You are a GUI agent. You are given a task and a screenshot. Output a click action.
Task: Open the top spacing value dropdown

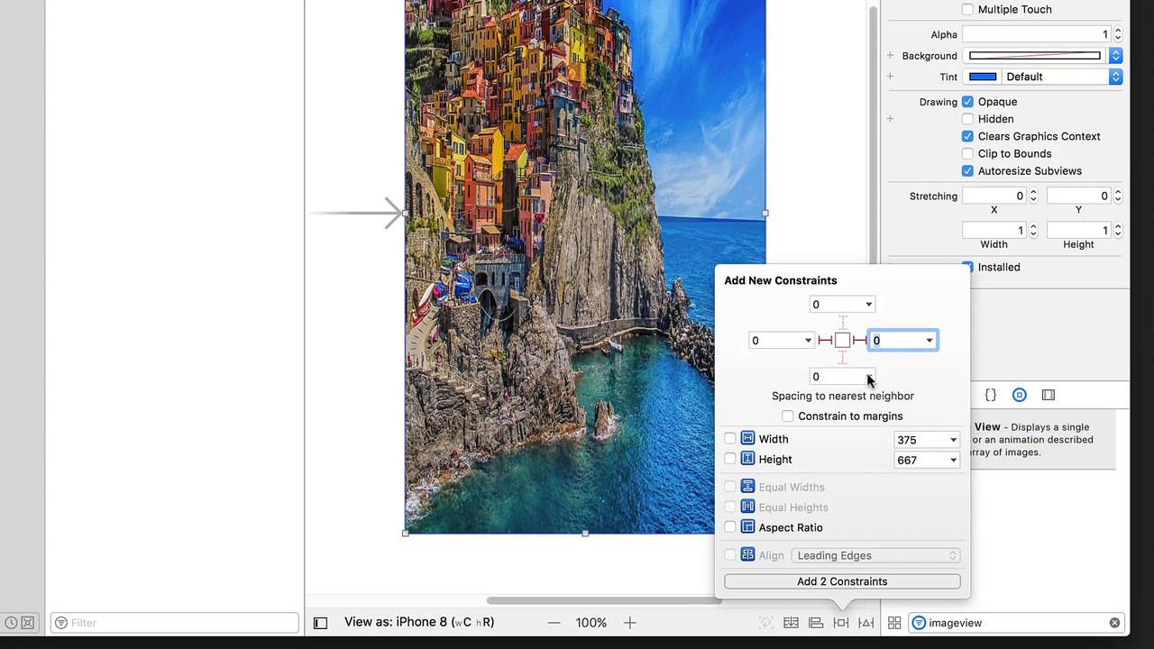869,305
